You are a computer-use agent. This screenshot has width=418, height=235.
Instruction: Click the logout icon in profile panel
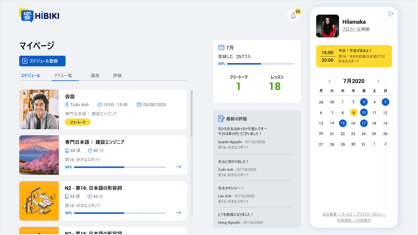point(391,14)
